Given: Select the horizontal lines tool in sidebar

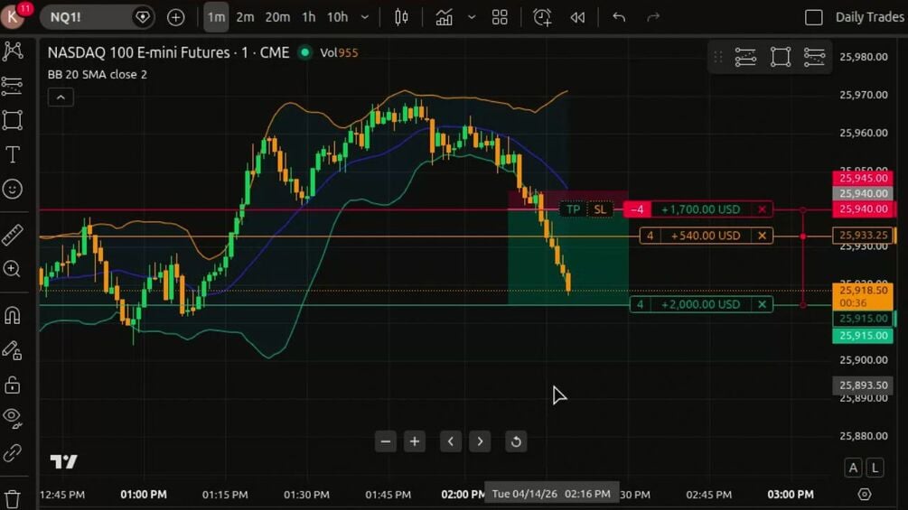Looking at the screenshot, I should 13,86.
